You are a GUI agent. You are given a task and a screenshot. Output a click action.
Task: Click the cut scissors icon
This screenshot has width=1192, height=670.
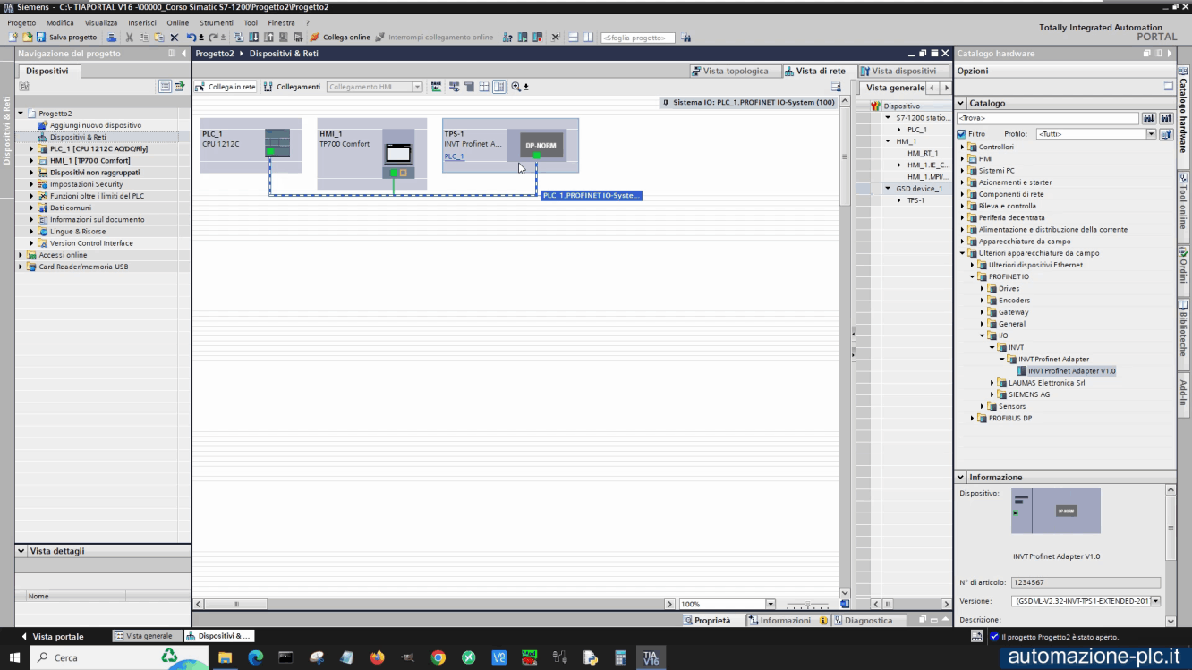tap(130, 38)
